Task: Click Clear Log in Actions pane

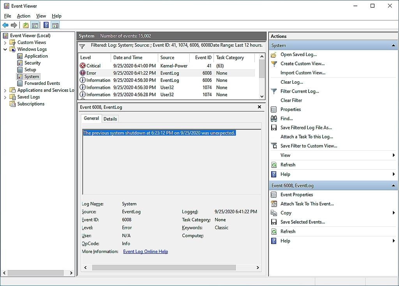Action: [291, 82]
